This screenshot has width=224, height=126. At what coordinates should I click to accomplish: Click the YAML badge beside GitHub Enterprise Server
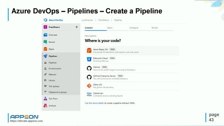click(x=120, y=76)
